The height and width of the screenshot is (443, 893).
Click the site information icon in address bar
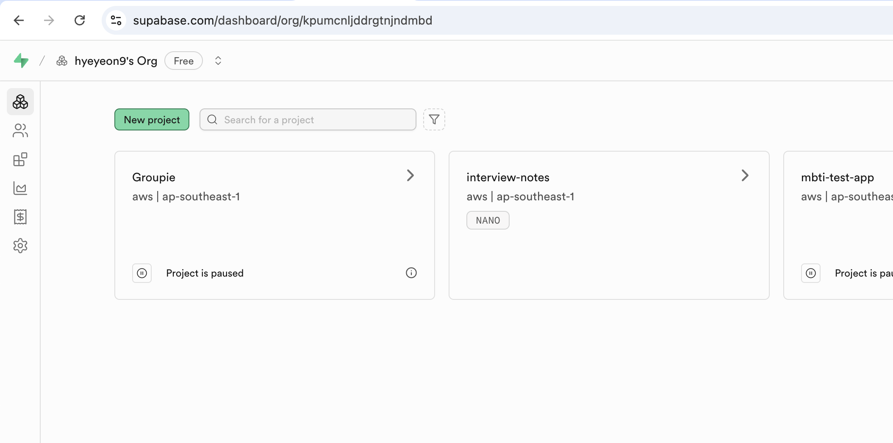point(116,20)
